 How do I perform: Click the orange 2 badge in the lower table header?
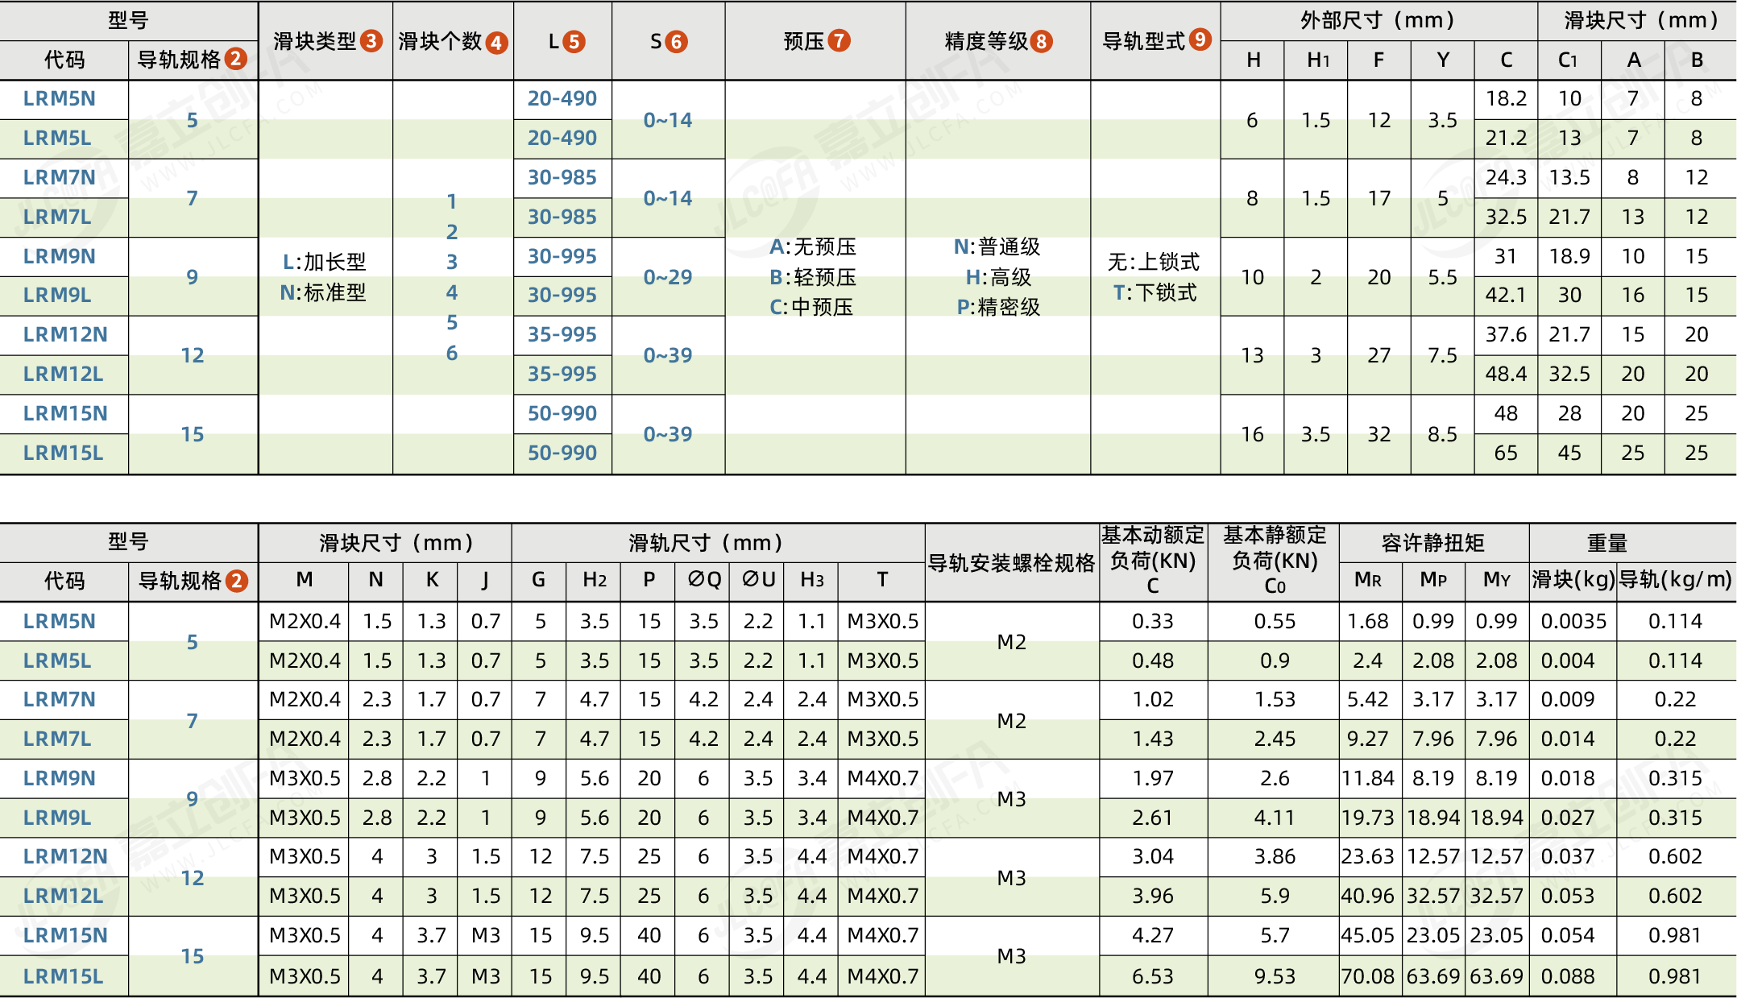(x=236, y=581)
